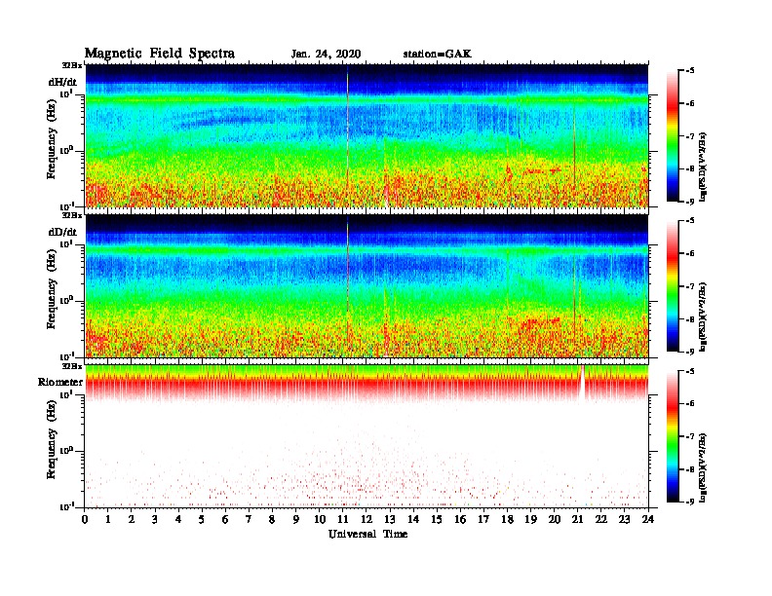
Task: Click hour tick label "14" on the time axis
Action: click(413, 519)
